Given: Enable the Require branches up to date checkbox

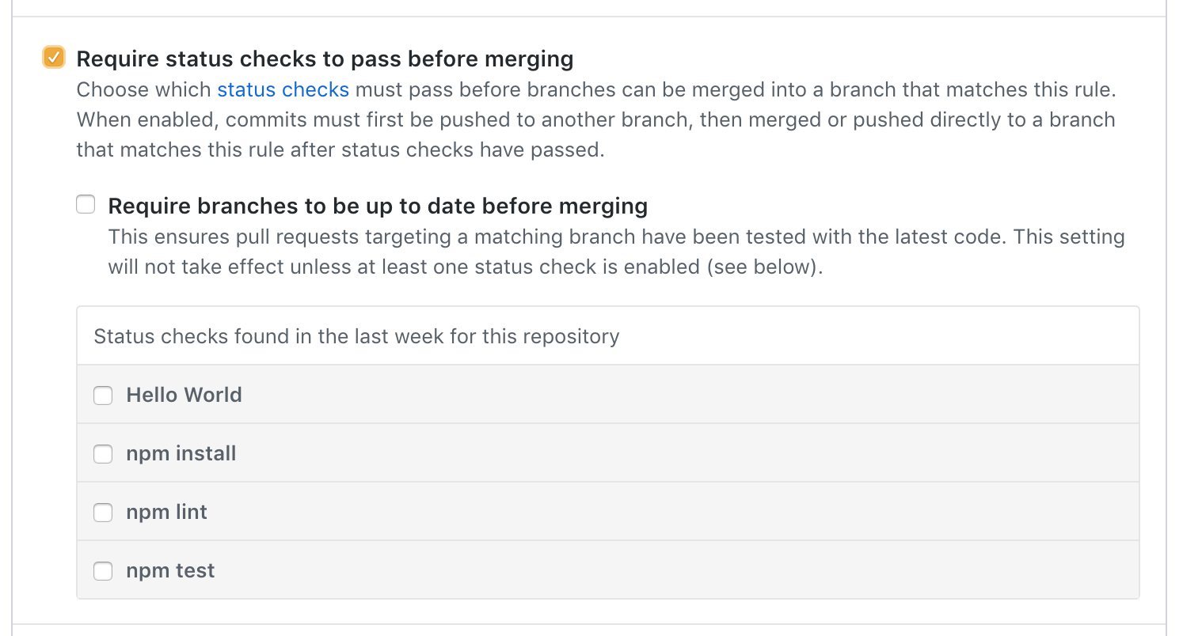Looking at the screenshot, I should (86, 205).
